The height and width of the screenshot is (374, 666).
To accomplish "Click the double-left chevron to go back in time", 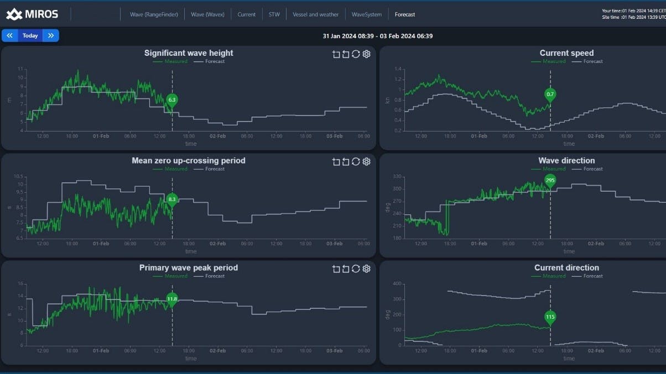I will coord(9,35).
